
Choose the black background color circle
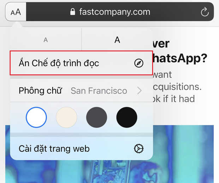coord(127,117)
